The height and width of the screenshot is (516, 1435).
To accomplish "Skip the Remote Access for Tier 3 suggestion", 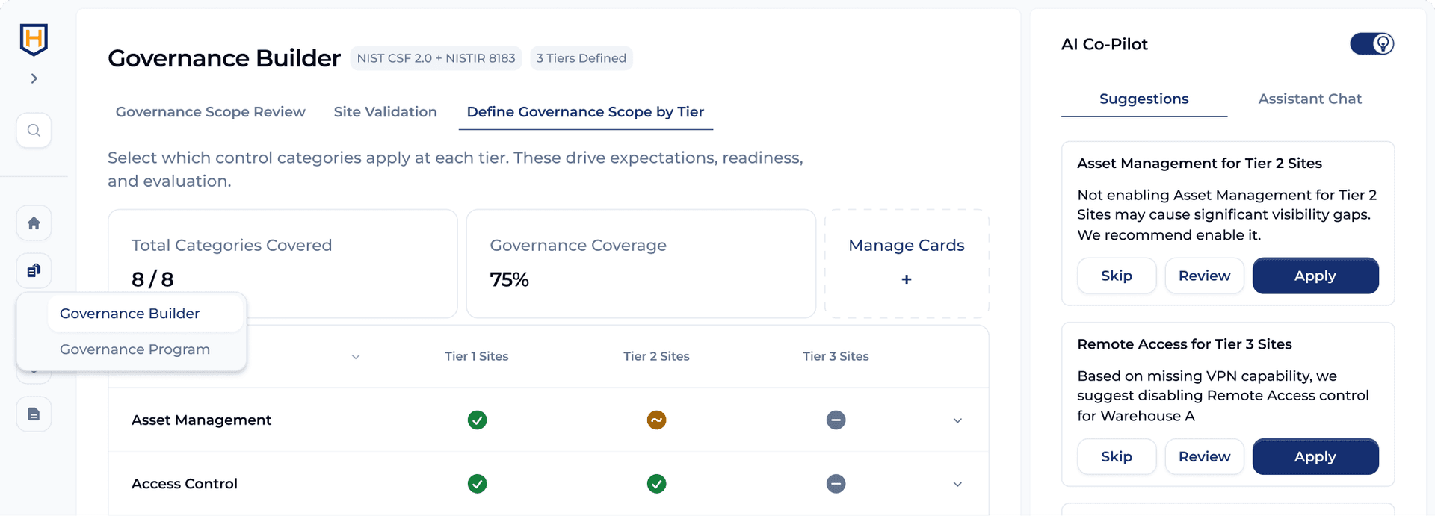I will coord(1117,456).
